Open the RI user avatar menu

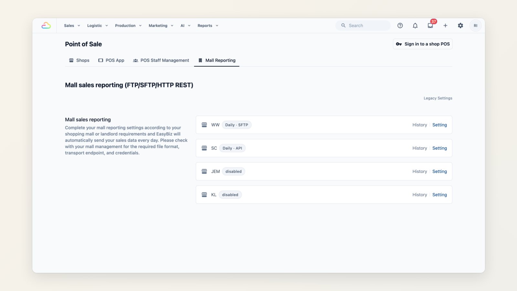coord(475,26)
